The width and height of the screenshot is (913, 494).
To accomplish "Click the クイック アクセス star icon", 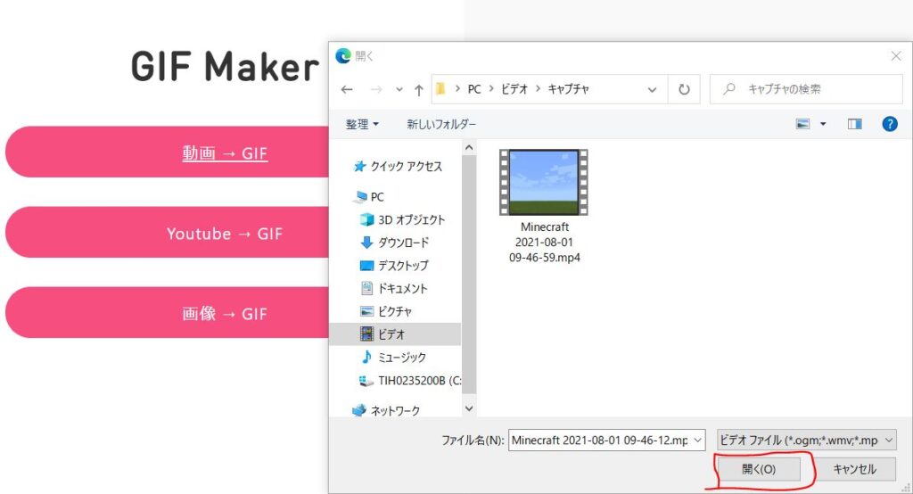I will [359, 167].
